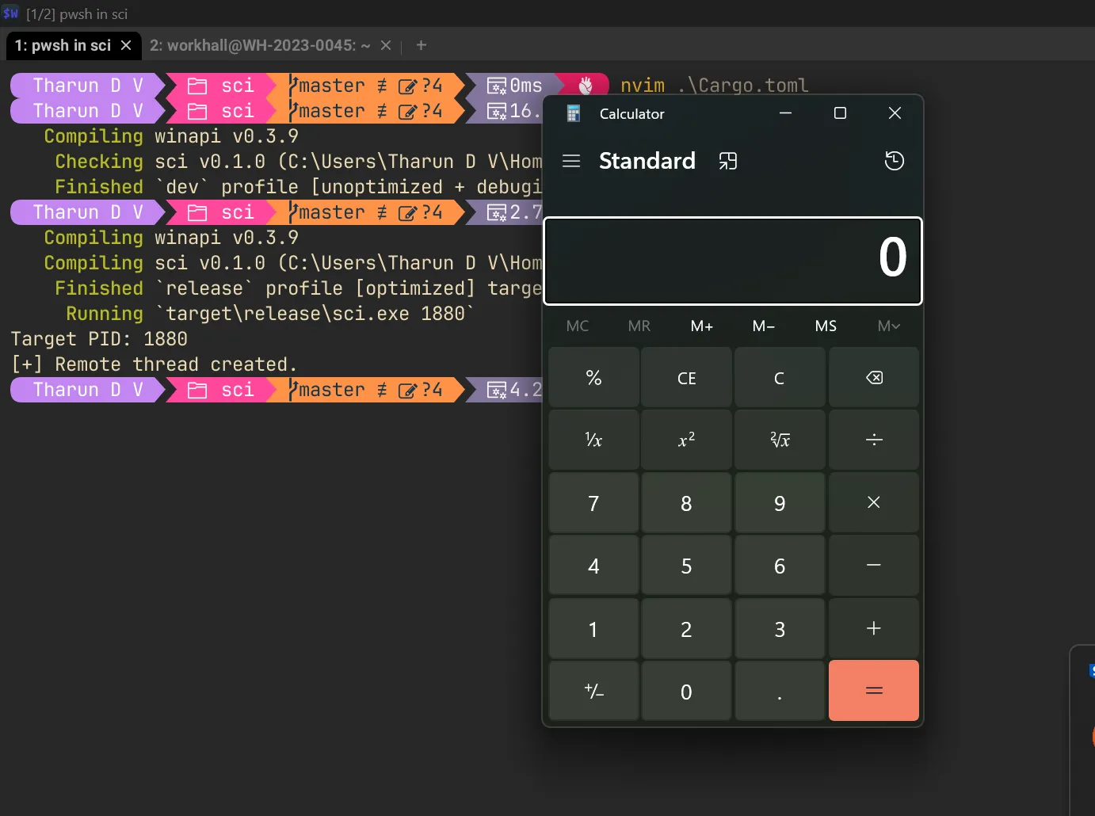Toggle Keep on top mode icon
This screenshot has height=816, width=1095.
727,162
